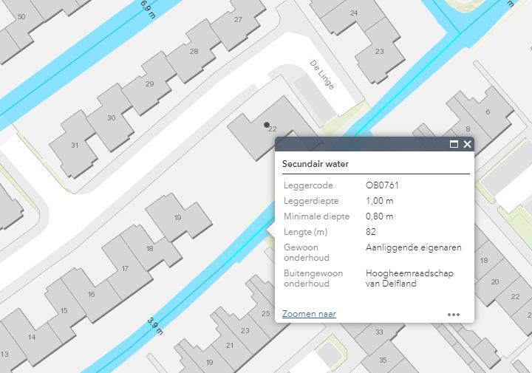The image size is (532, 373).
Task: Click building number 35 below the popup
Action: tap(383, 360)
